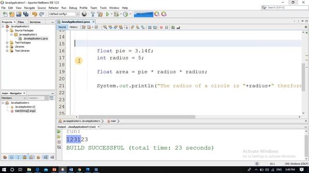Viewport: 309px width, 173px height.
Task: Click the Stop Macro Recording icon
Action: [x=167, y=27]
